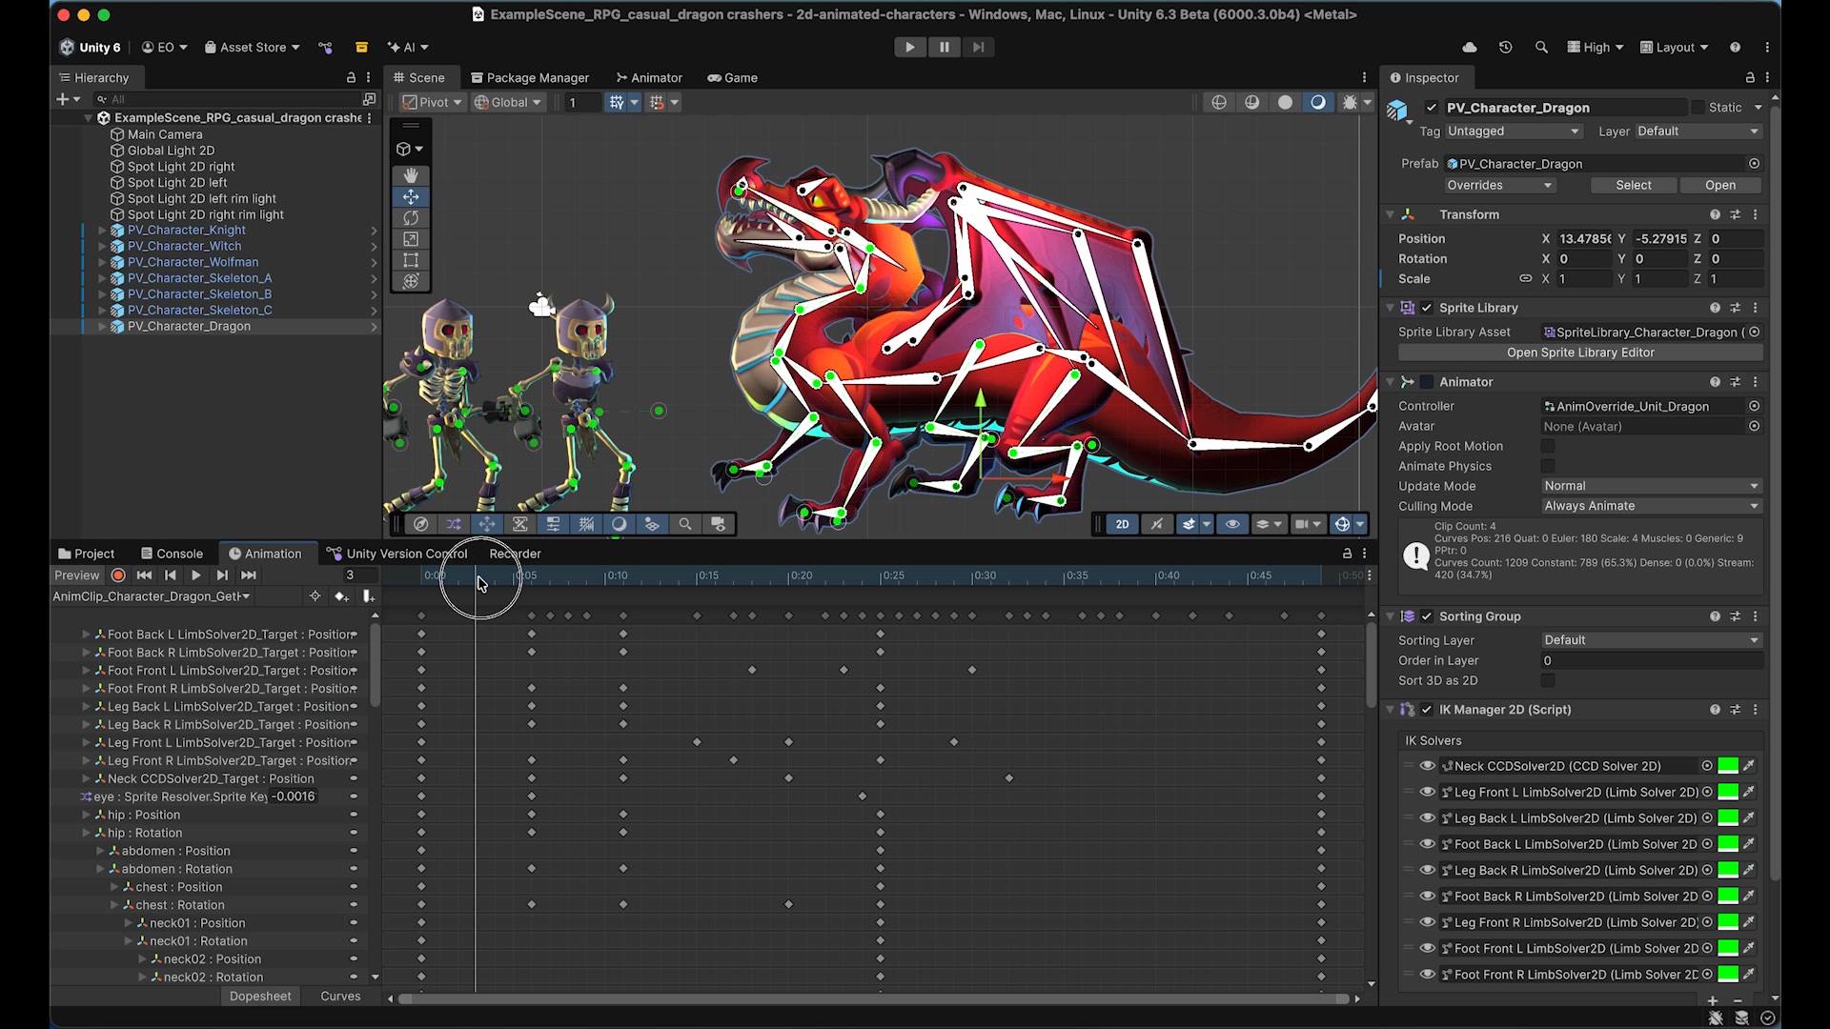
Task: Toggle visibility of Neck CCDSolver2D solver
Action: point(1427,766)
